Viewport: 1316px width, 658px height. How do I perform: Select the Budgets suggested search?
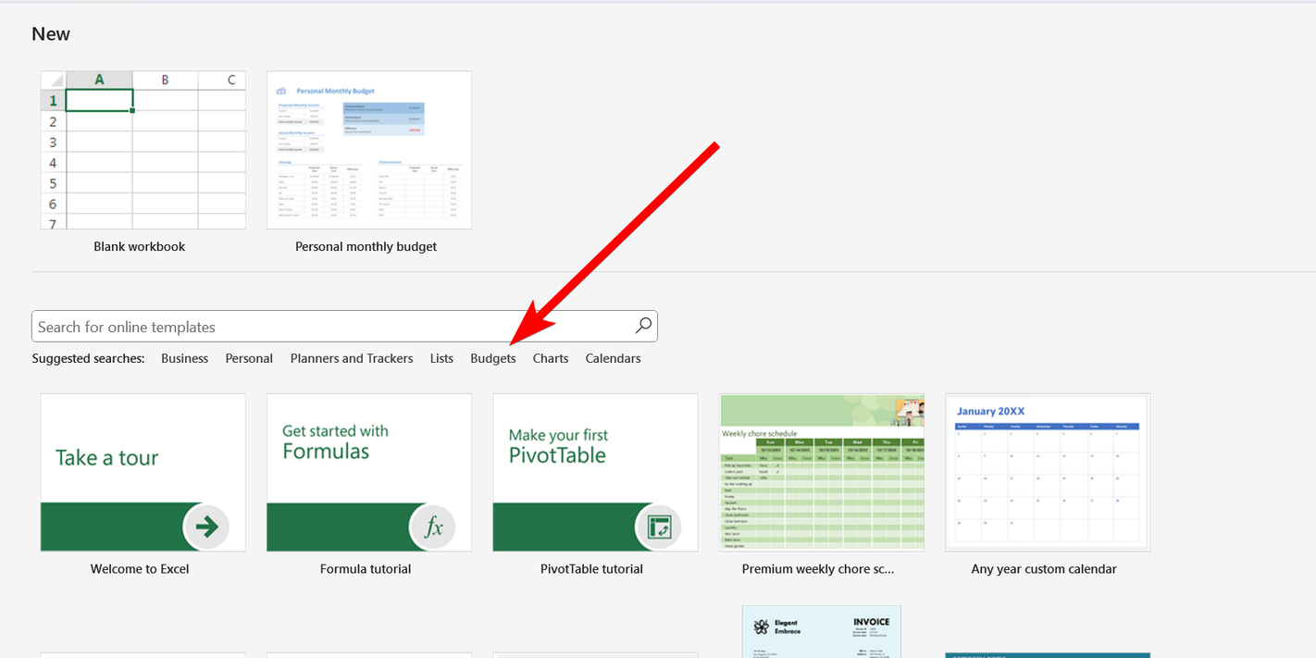tap(493, 359)
